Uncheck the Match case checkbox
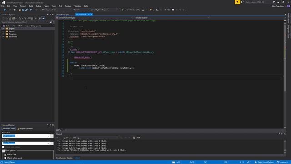This screenshot has width=291, height=164. tap(5, 155)
